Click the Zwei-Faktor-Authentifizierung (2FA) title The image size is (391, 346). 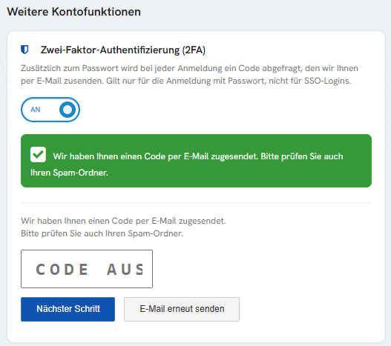tap(123, 50)
